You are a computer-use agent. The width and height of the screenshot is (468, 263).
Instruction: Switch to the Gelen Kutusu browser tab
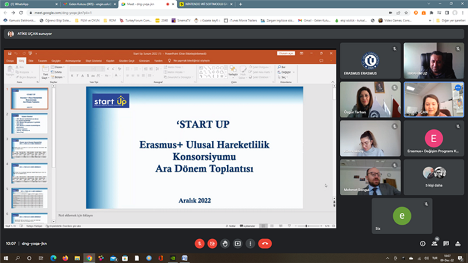pyautogui.click(x=88, y=3)
